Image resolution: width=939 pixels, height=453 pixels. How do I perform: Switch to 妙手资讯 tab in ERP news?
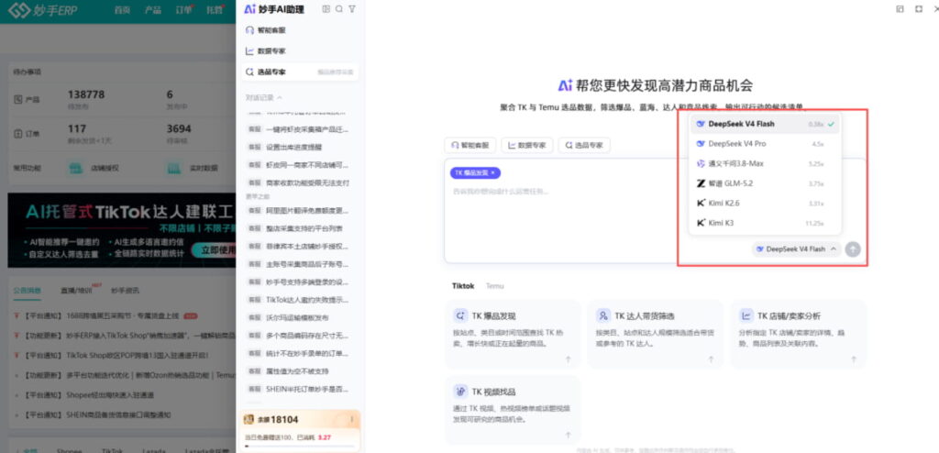[125, 291]
